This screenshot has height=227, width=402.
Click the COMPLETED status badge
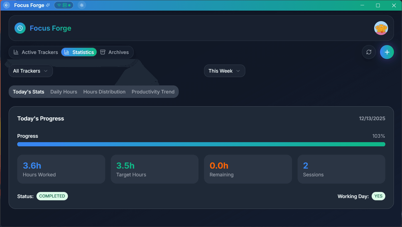[52, 196]
